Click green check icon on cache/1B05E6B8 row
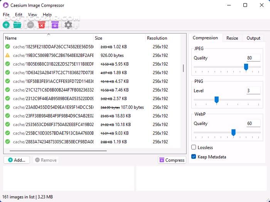The height and width of the screenshot is (202, 270). coord(7,64)
